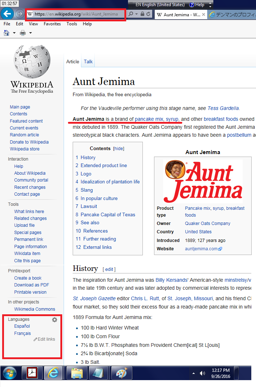Close the Aunt Jemima browser tab
256x387 pixels.
pos(204,14)
